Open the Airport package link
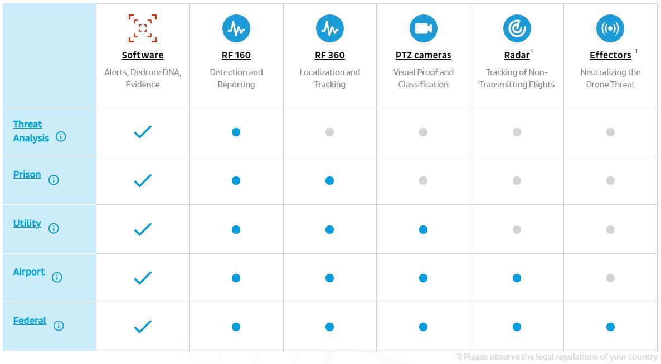Screen dimensions: 661x364 pos(29,272)
